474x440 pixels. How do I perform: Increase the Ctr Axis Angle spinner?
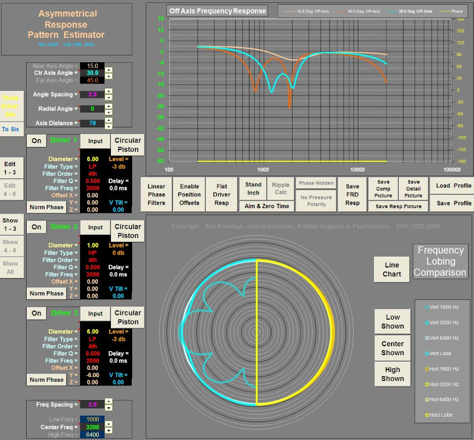point(108,69)
